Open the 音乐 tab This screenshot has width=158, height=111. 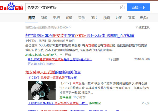click(81, 18)
